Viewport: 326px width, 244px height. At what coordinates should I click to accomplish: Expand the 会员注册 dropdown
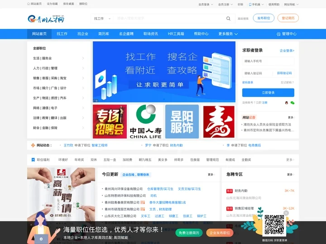coord(225,5)
